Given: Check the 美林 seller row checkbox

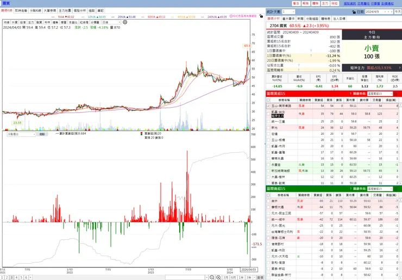Looking at the screenshot, I should tap(268, 201).
